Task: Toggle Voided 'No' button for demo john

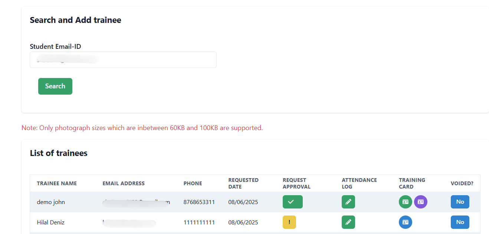Action: click(460, 202)
